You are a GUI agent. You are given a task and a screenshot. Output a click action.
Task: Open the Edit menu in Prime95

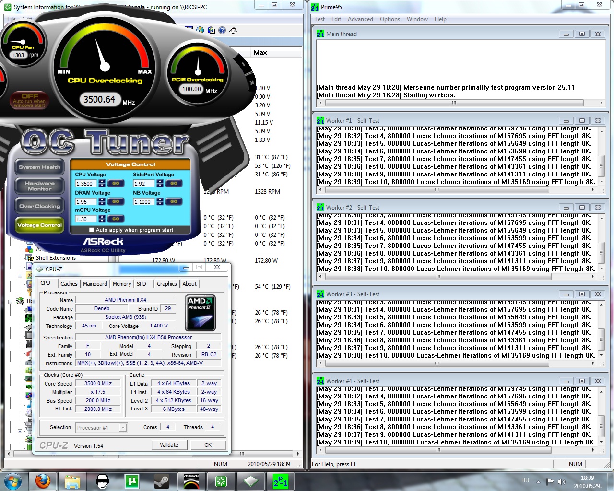(x=336, y=19)
